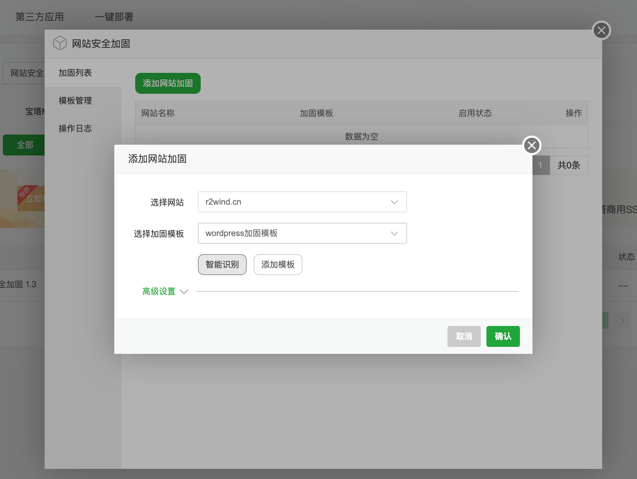The image size is (637, 479).
Task: Click the next page arrow in background list
Action: click(622, 320)
